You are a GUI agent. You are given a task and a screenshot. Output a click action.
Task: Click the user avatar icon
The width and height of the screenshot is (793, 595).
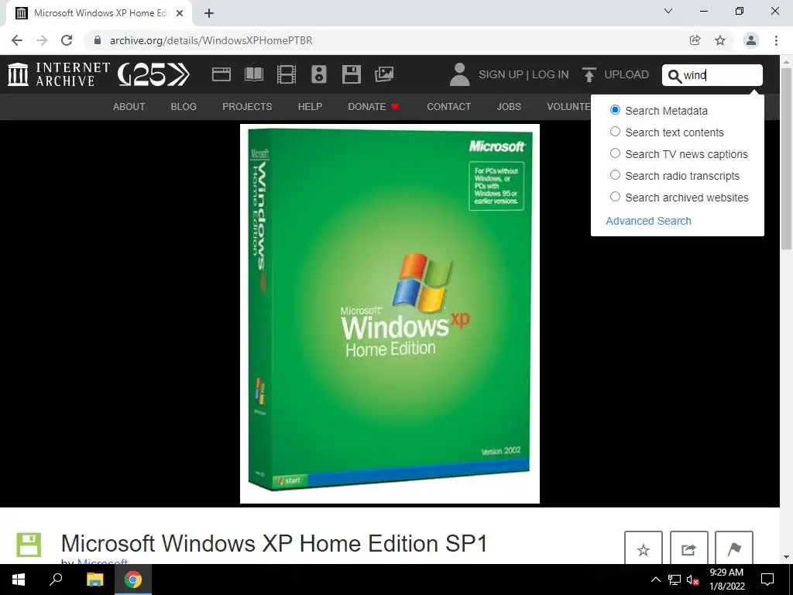pyautogui.click(x=460, y=74)
